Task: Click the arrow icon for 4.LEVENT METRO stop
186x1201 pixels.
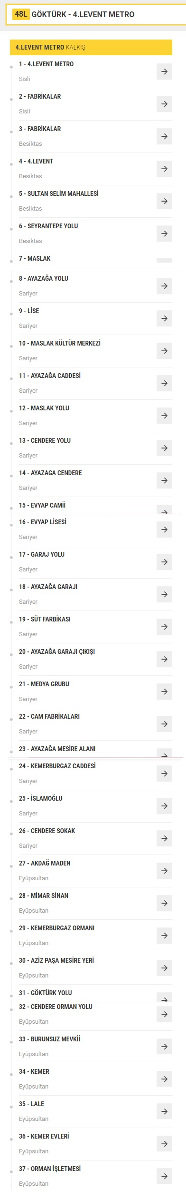Action: point(164,71)
